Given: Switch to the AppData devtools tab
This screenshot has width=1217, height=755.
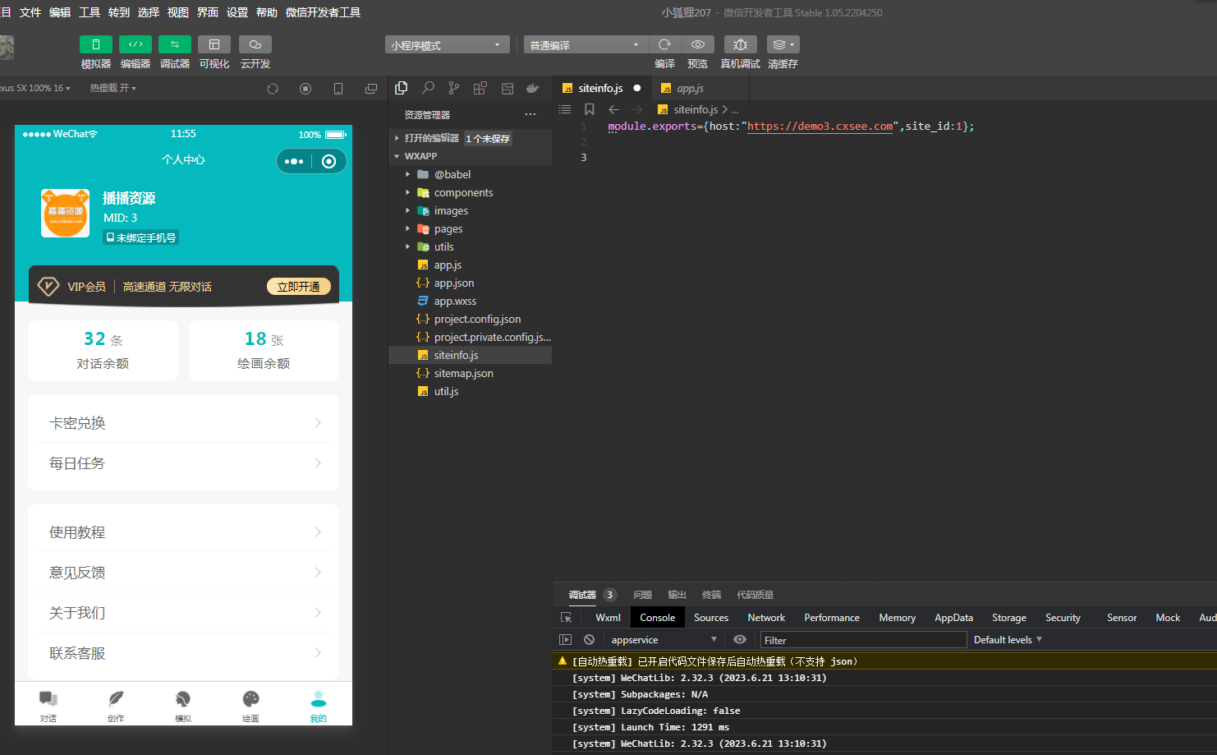Looking at the screenshot, I should (953, 618).
